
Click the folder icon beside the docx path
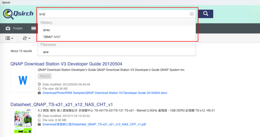39,93
